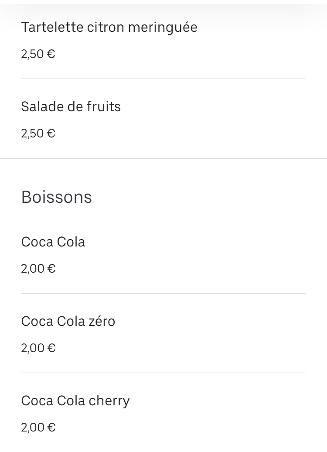Click the 2,50 € price under Tartelette citron meringuée

click(38, 54)
